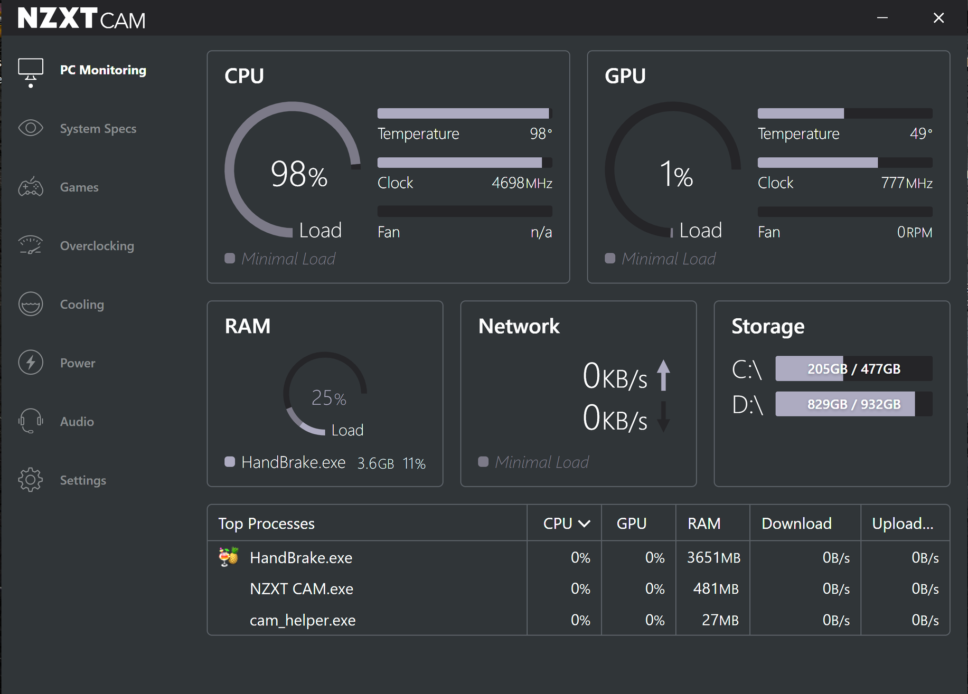Viewport: 968px width, 694px height.
Task: Click the network upload arrow icon
Action: [664, 375]
